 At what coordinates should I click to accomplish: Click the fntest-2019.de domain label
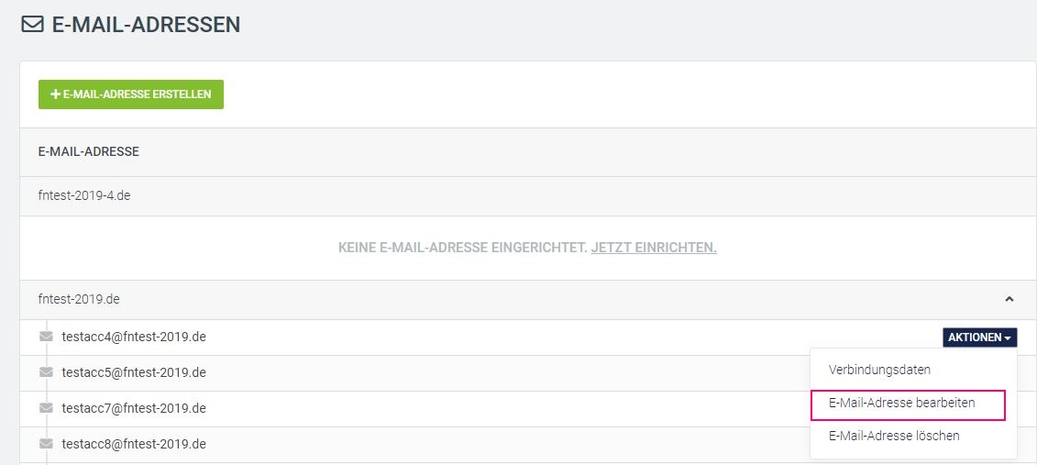(79, 299)
